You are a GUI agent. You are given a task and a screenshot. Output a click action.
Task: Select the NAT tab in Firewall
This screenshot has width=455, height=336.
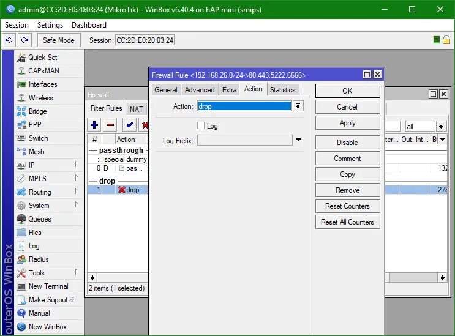click(137, 109)
